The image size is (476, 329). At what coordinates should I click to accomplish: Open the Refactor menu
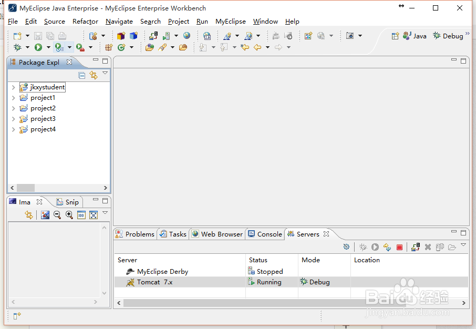[85, 22]
